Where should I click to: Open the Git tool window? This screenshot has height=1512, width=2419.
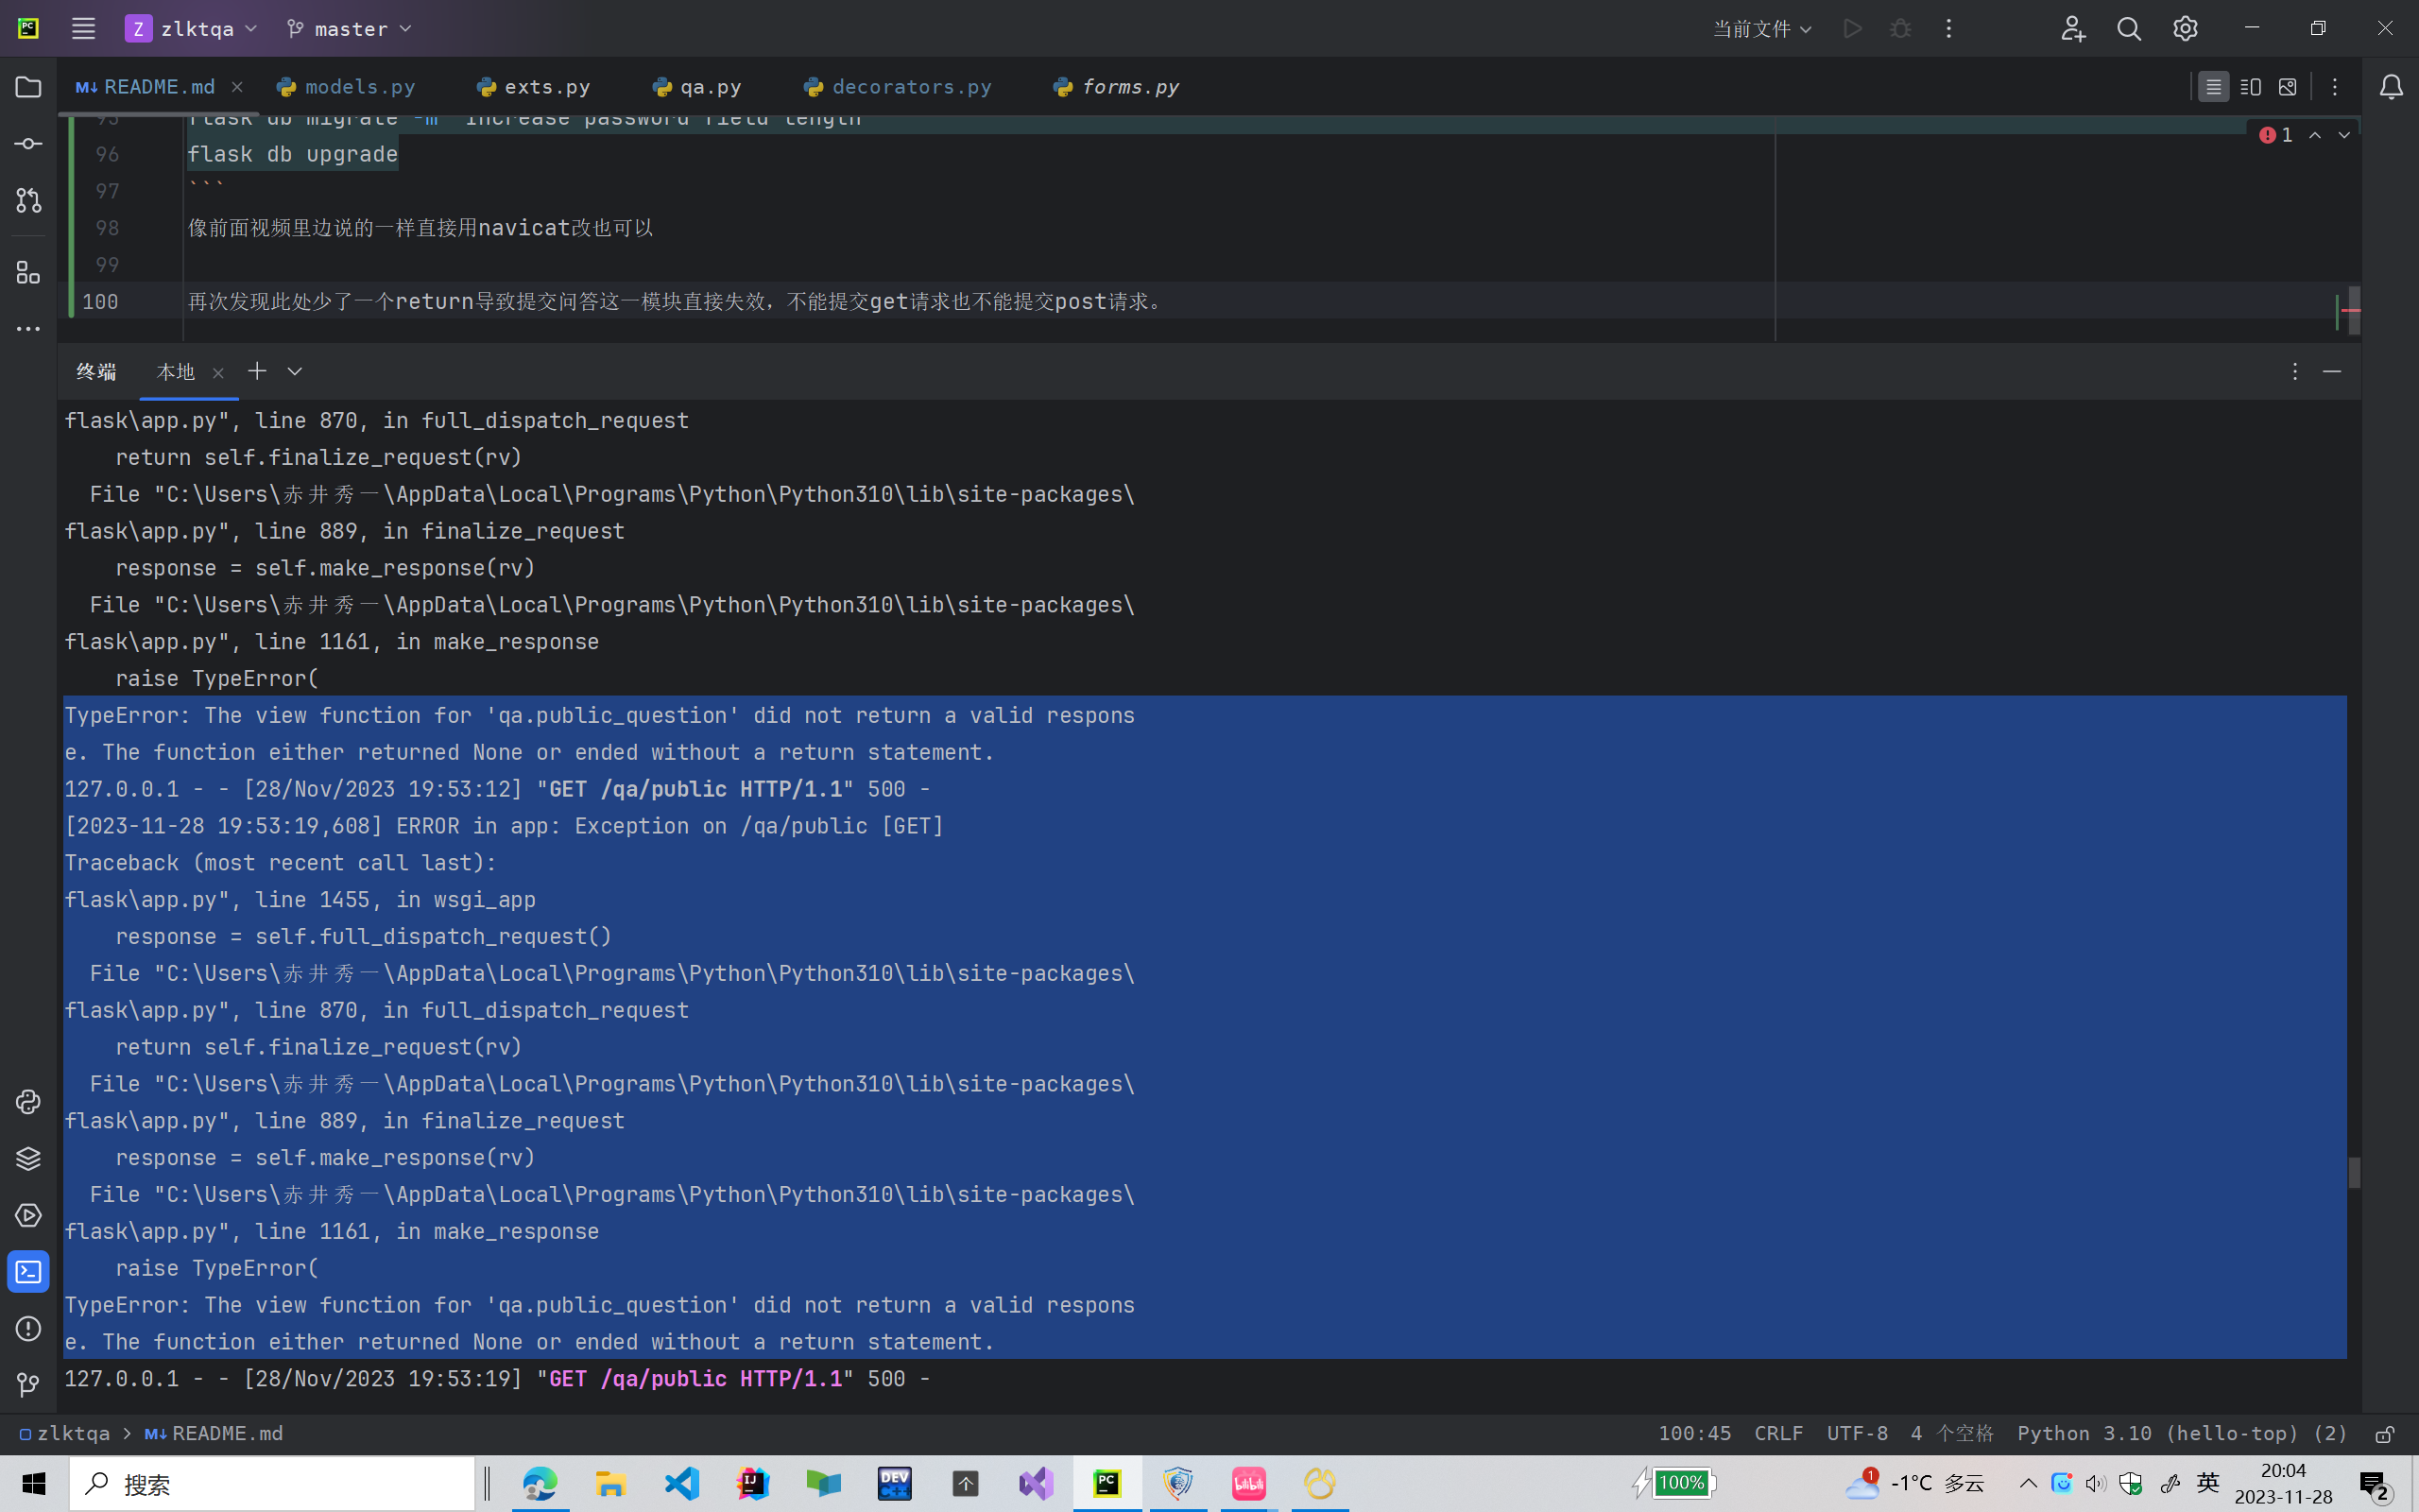[28, 1385]
